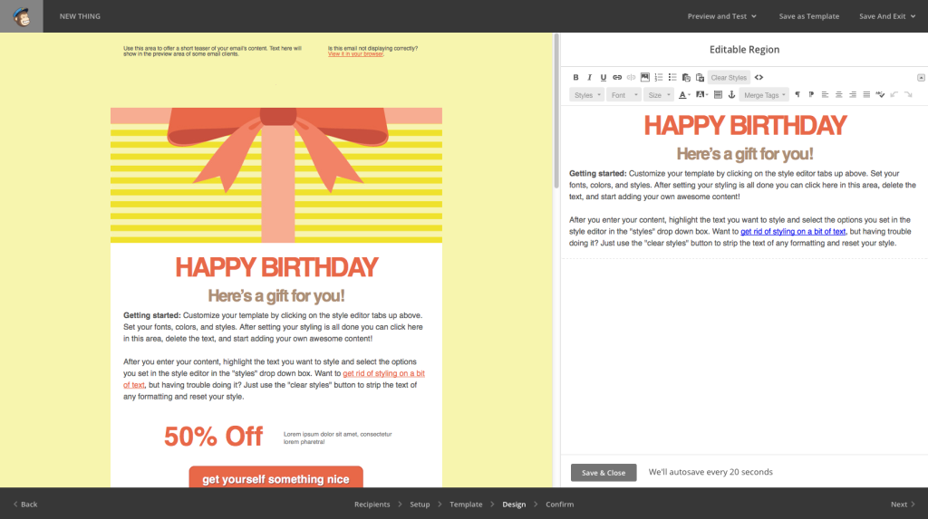
Task: Toggle bold formatting
Action: 575,78
